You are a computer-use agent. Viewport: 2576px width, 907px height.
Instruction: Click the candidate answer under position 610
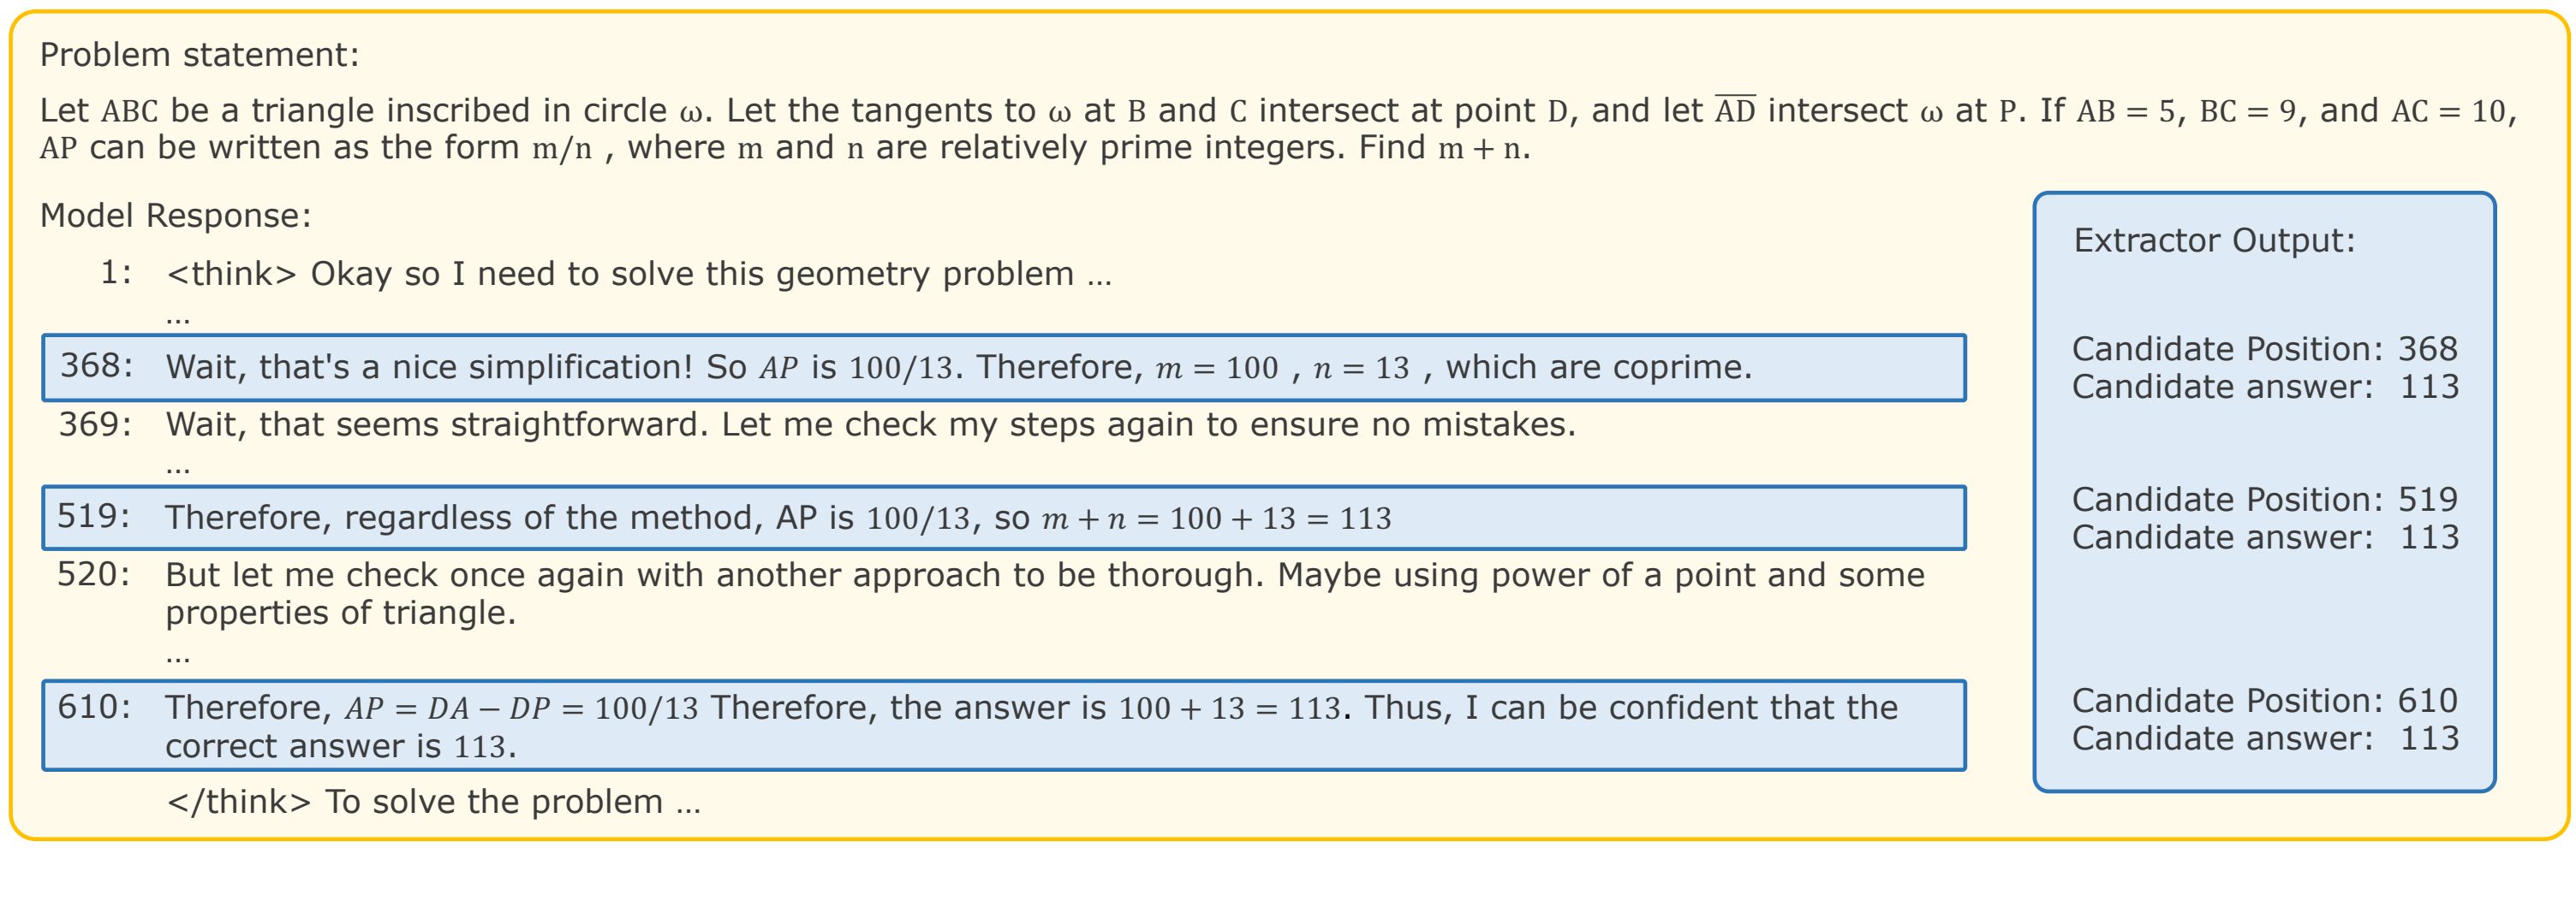(x=2264, y=738)
